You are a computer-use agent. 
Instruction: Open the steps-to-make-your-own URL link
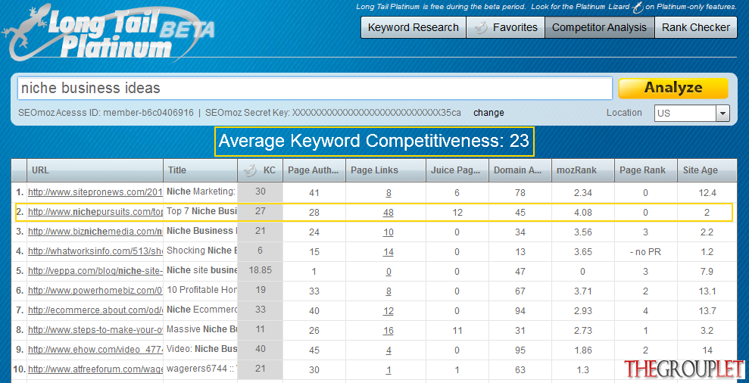[95, 330]
